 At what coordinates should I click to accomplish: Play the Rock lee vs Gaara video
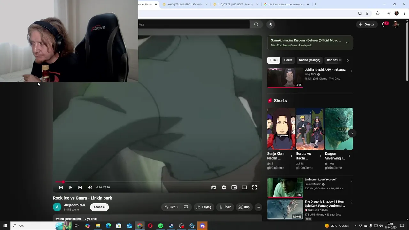pyautogui.click(x=71, y=188)
